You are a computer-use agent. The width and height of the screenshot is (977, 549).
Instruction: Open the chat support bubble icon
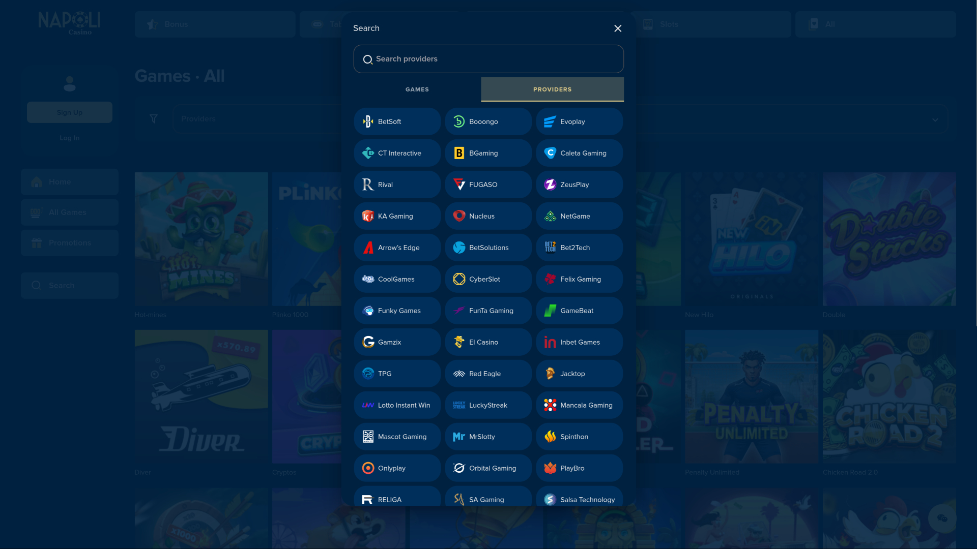click(942, 518)
